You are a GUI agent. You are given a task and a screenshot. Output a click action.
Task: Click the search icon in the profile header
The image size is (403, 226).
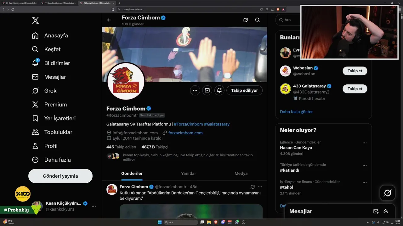click(258, 20)
